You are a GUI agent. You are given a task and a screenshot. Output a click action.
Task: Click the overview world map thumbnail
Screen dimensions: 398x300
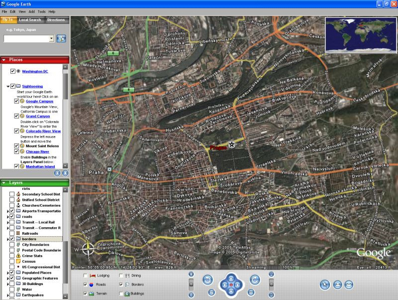click(x=361, y=35)
